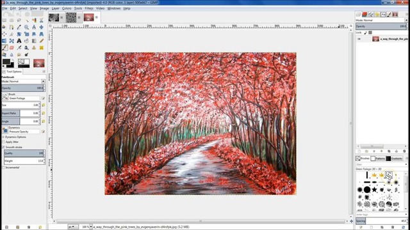410x230 pixels.
Task: Toggle visibility eye of the a_way_through layer
Action: [359, 39]
